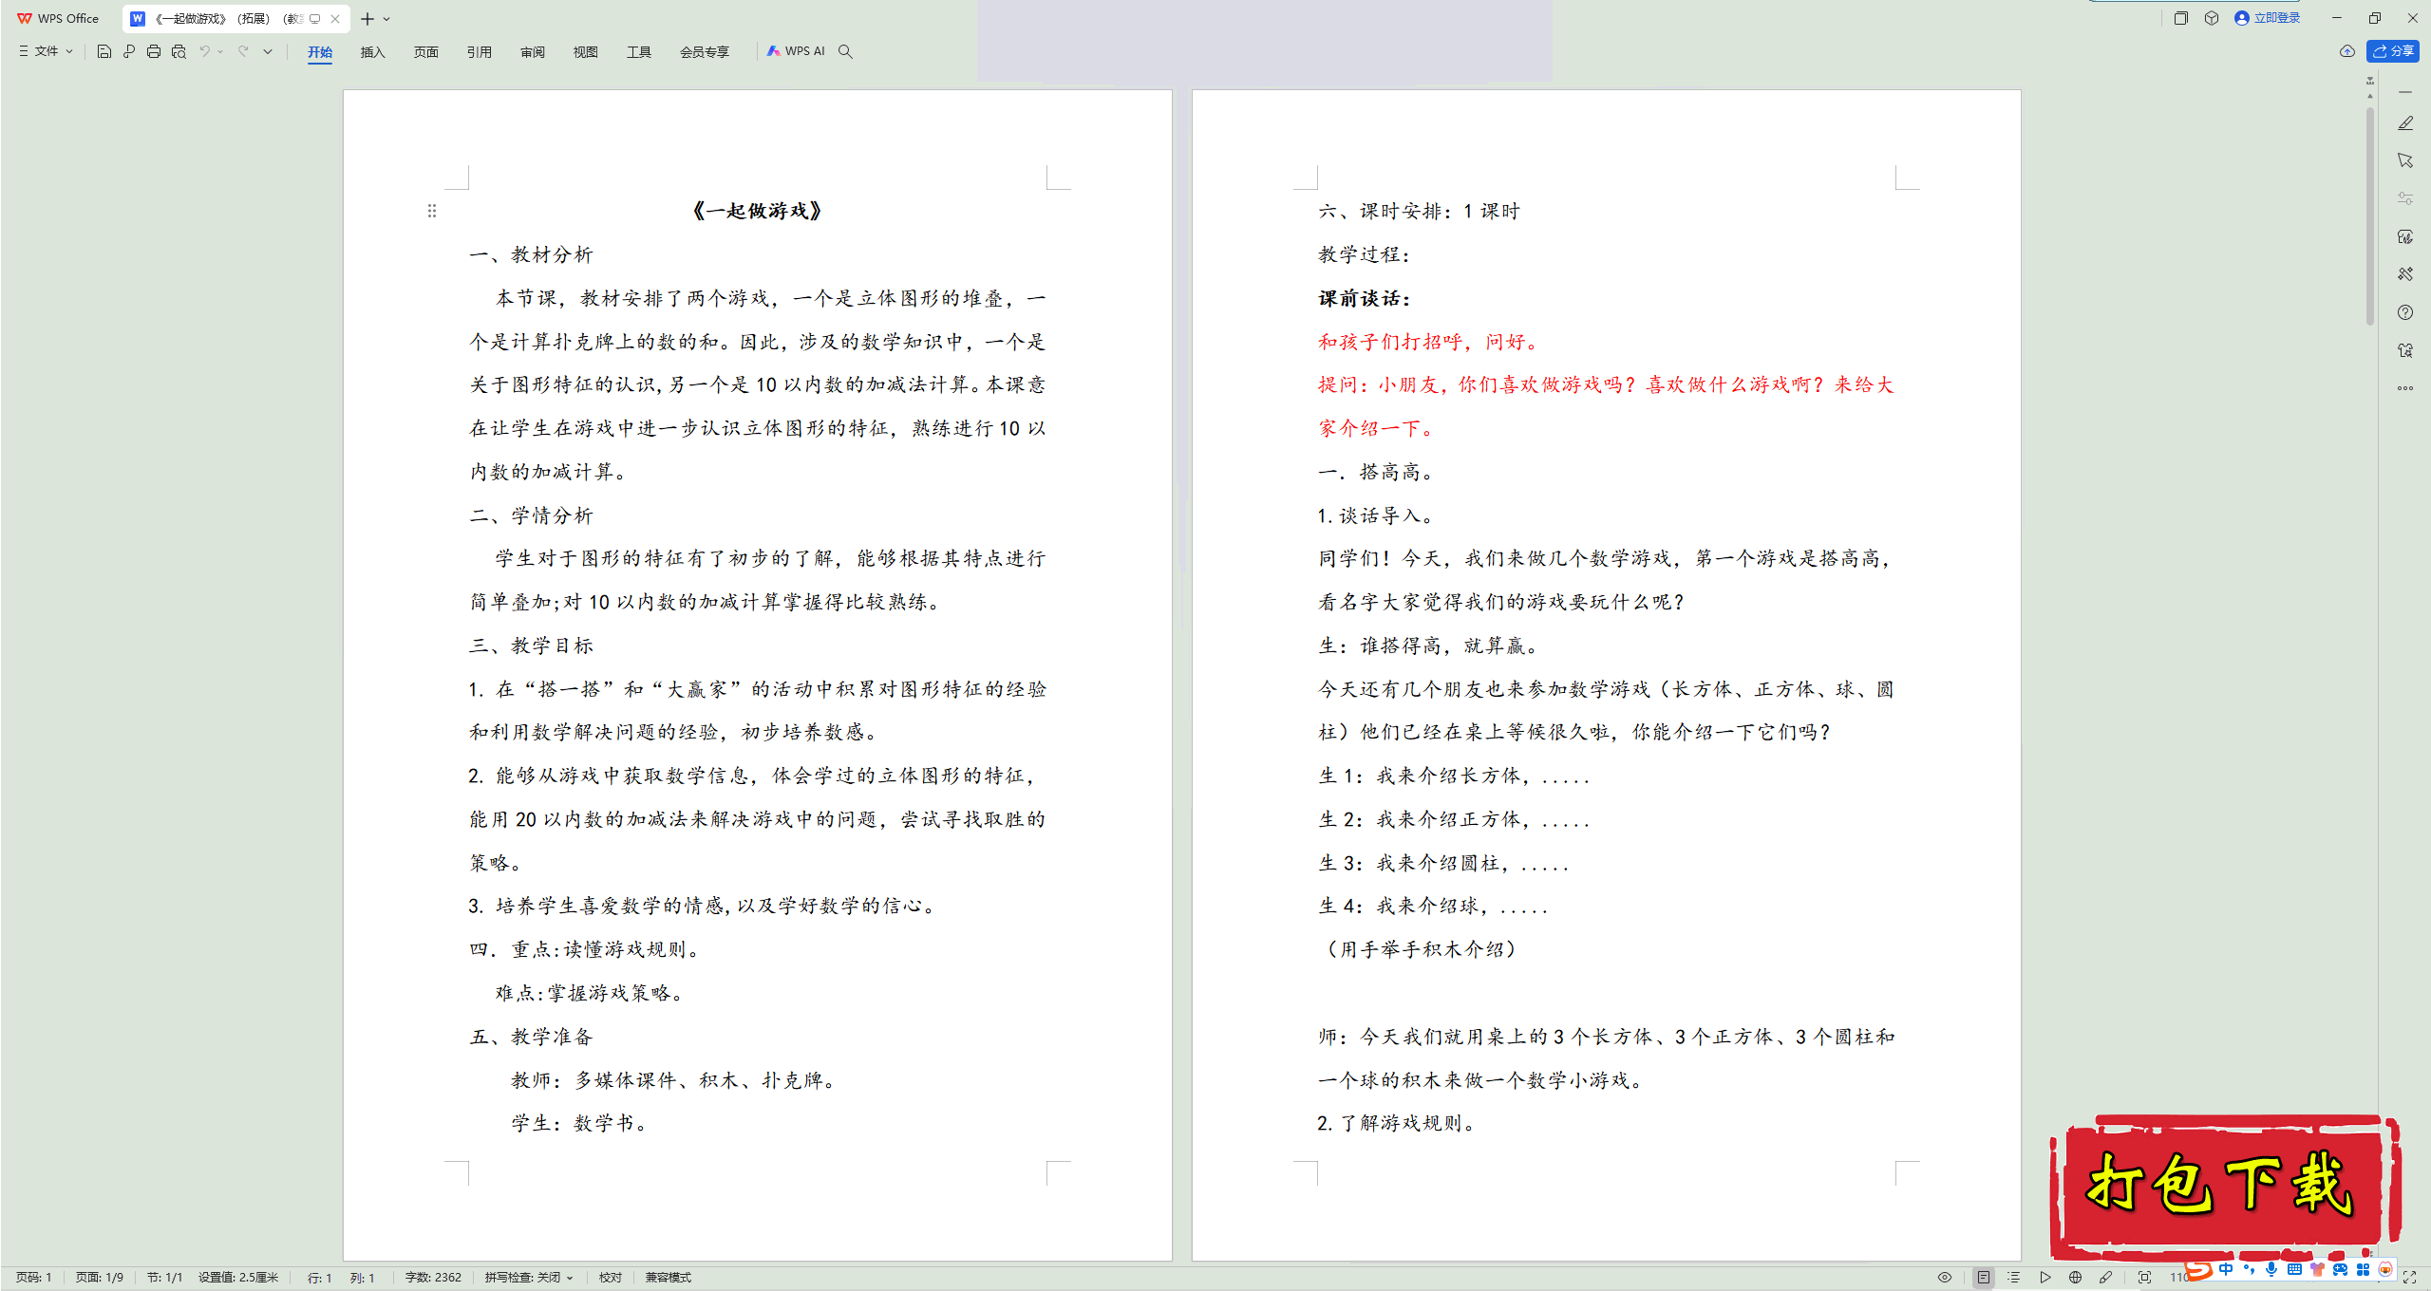Click 兼容模式 in the status bar
Screen dimensions: 2431x1291
click(x=669, y=1278)
